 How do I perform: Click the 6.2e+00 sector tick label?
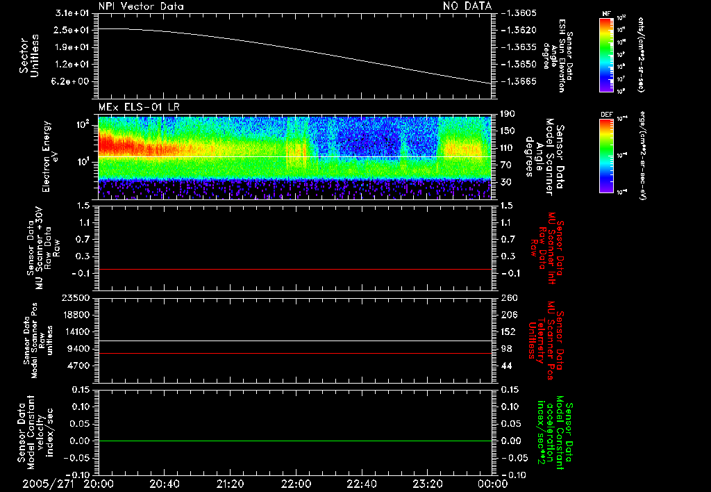click(x=72, y=82)
